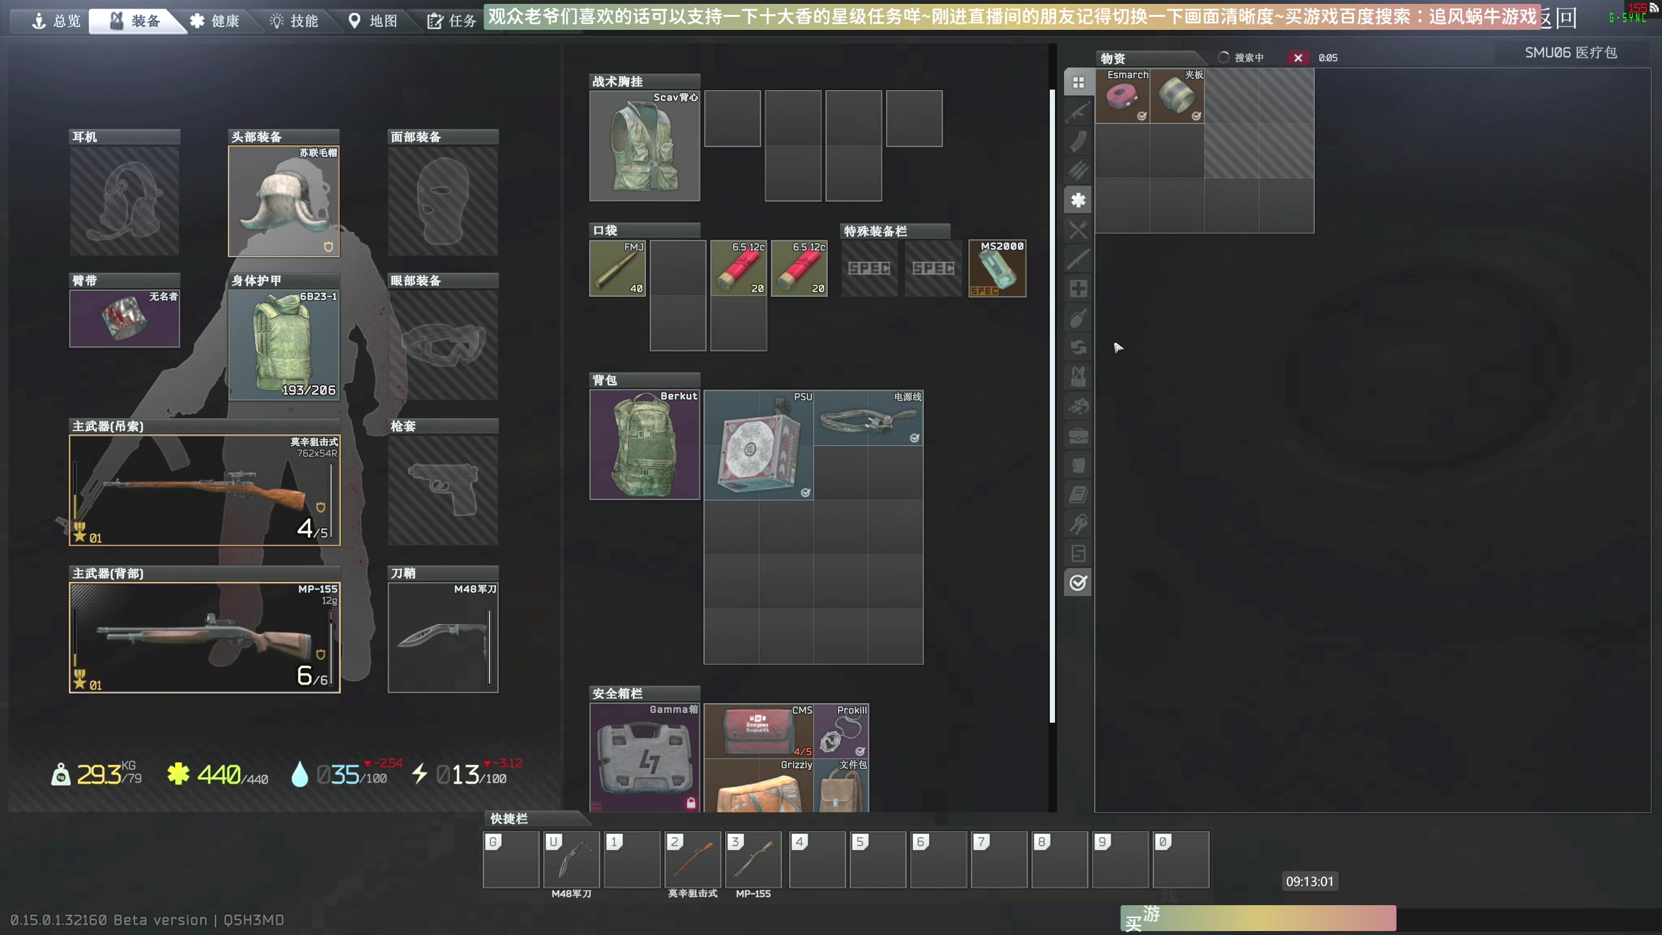Open the 任务 tasks tab
1662x935 pixels.
coord(452,21)
